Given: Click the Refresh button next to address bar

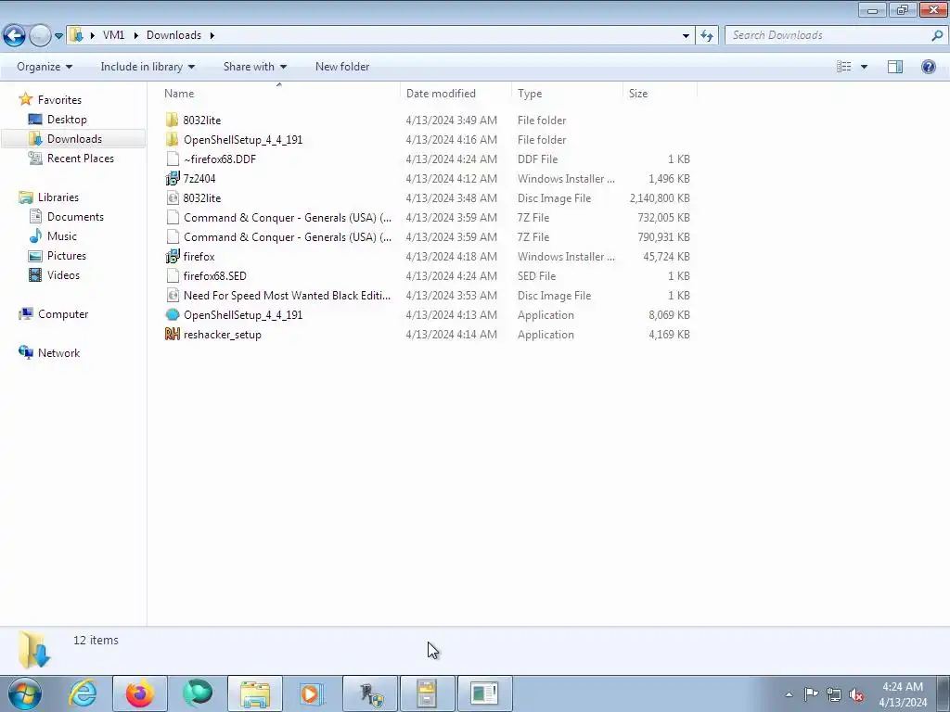Looking at the screenshot, I should [706, 36].
